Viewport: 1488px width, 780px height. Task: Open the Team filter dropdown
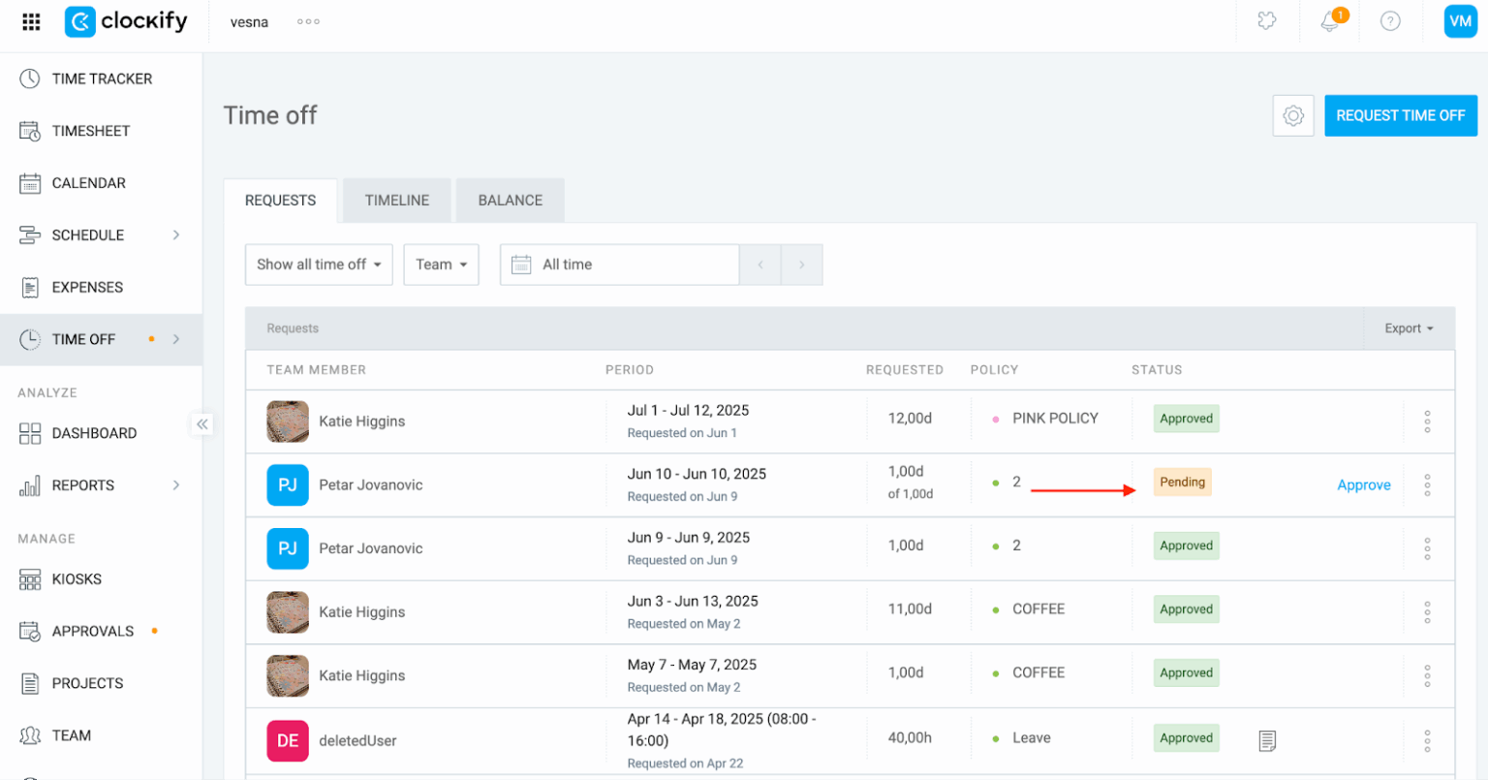(441, 265)
